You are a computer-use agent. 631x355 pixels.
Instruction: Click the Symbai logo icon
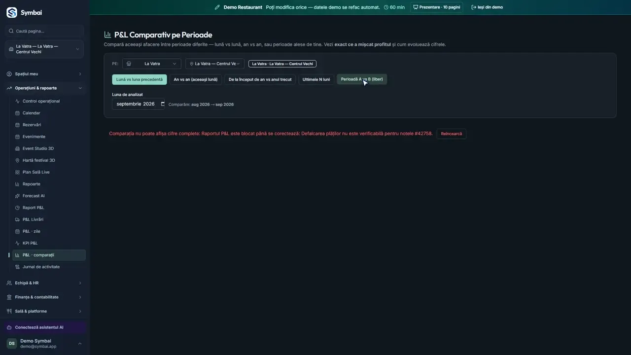tap(11, 13)
